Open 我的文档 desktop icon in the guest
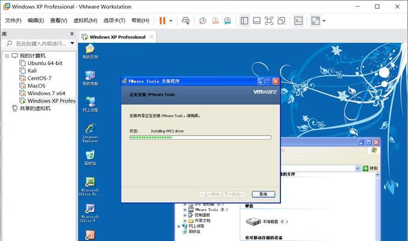Viewport: 408px width, 241px height. [x=90, y=51]
